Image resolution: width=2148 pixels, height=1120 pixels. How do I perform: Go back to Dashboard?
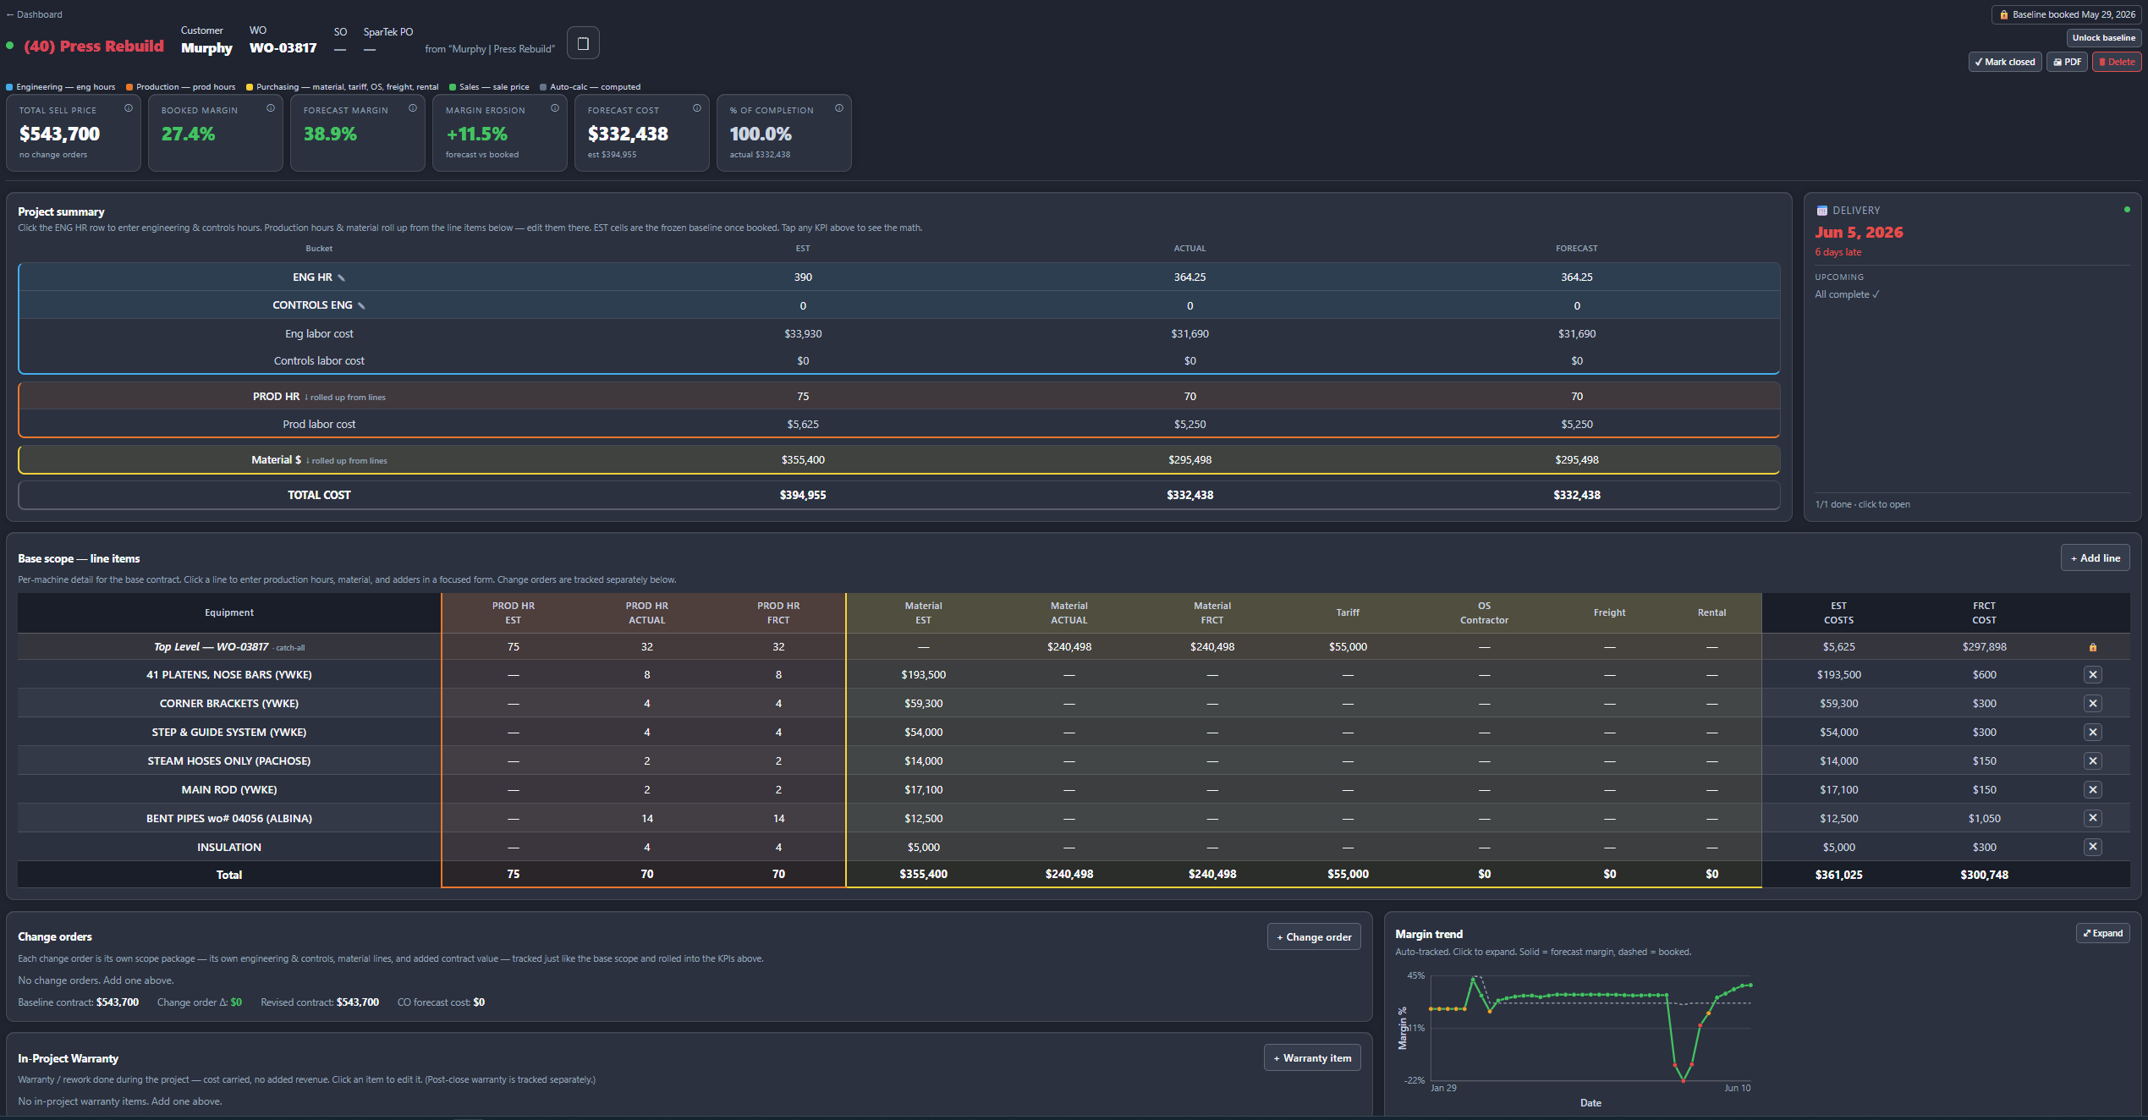pyautogui.click(x=35, y=14)
